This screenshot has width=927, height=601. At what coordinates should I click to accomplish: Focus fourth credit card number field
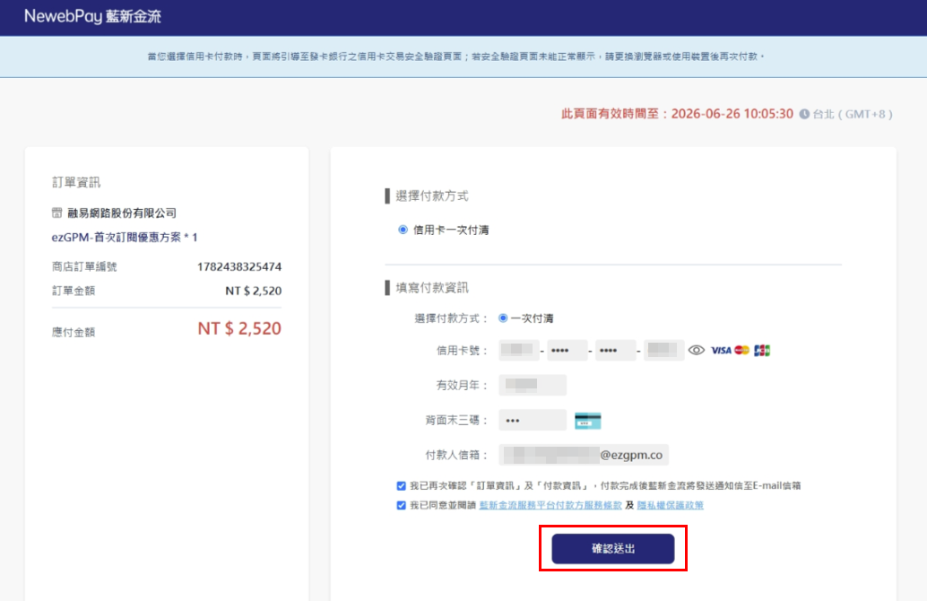tap(663, 350)
